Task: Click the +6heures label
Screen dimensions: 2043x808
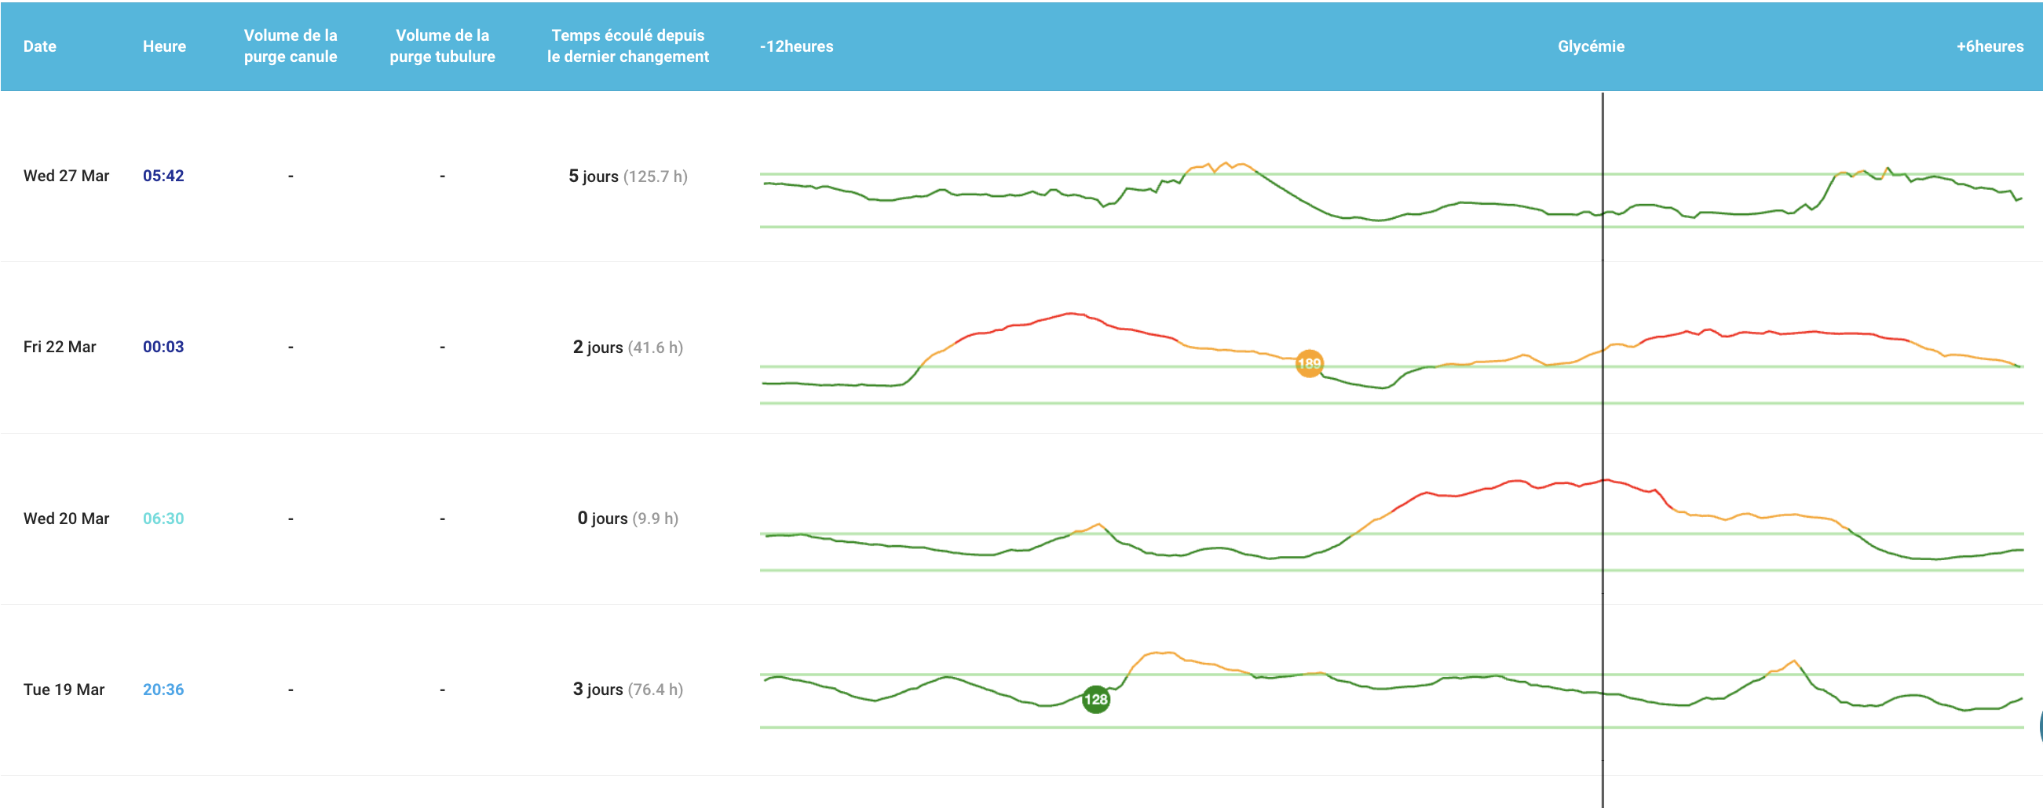Action: point(1990,46)
